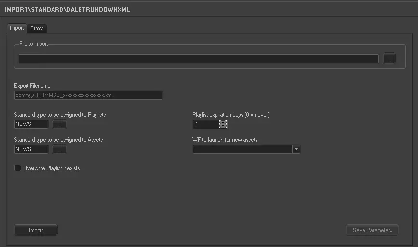418x247 pixels.
Task: Focus the File to import path field
Action: 199,58
